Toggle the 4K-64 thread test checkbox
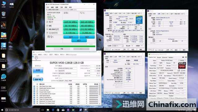198x112 pixels. point(47,29)
